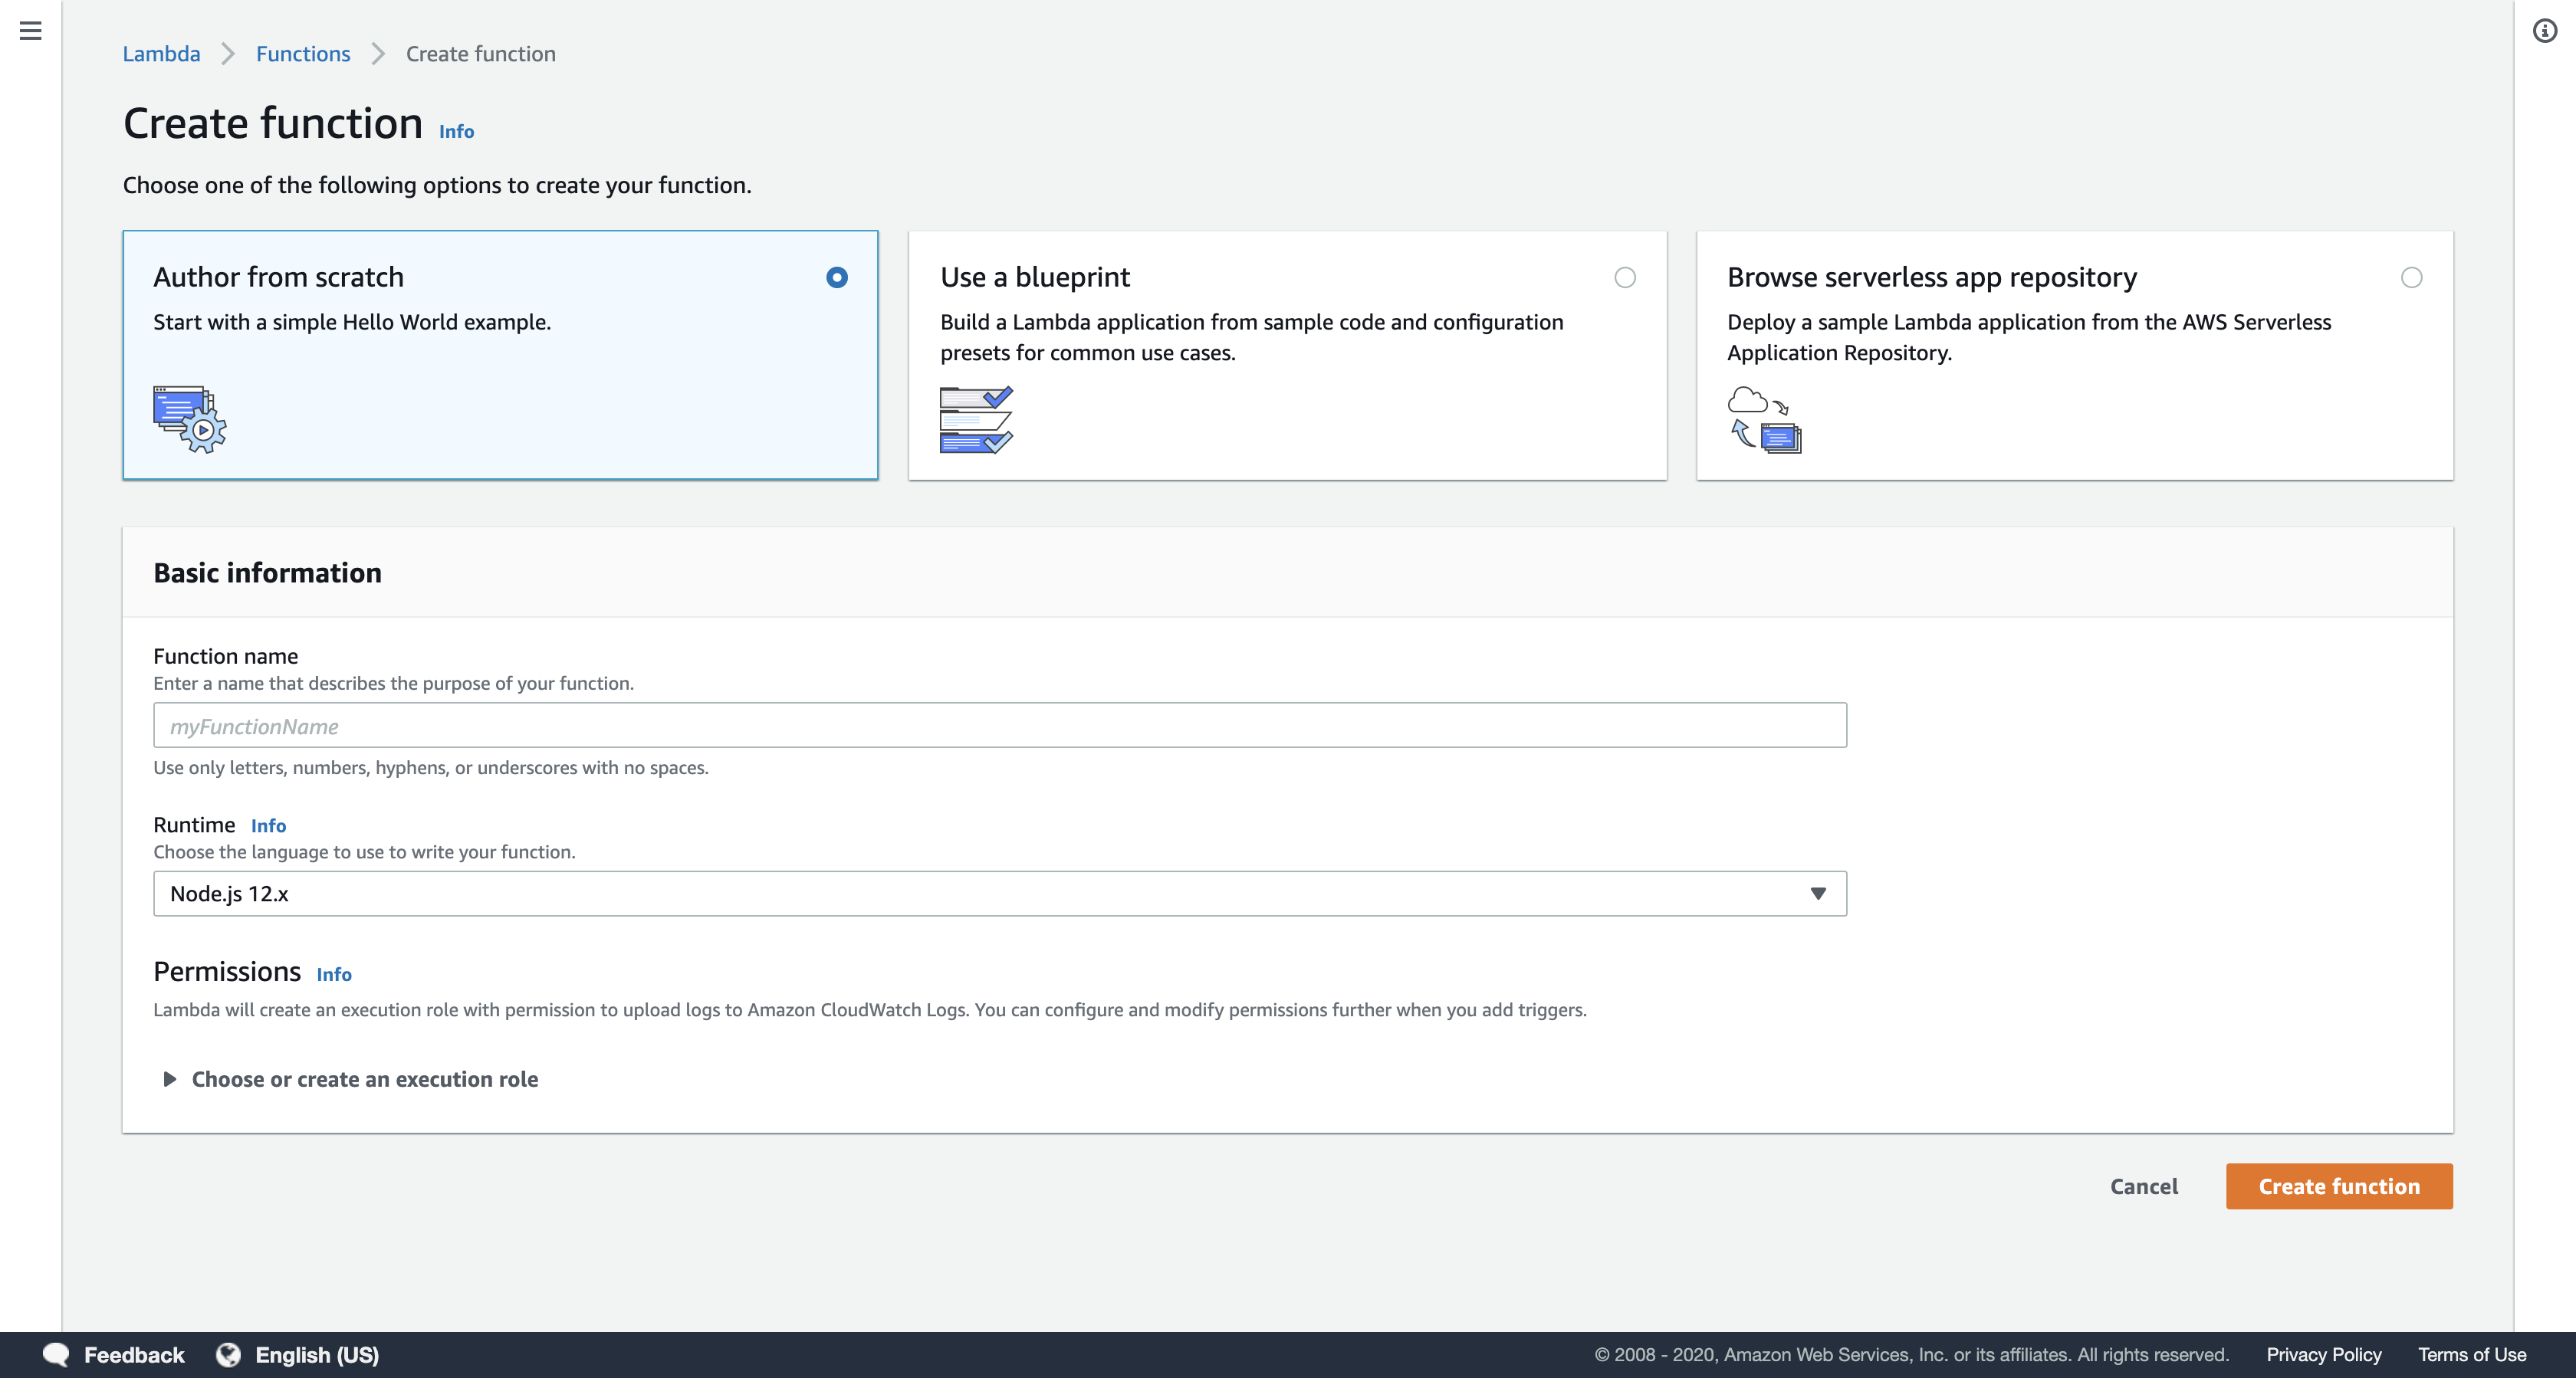Image resolution: width=2576 pixels, height=1378 pixels.
Task: Click the Feedback speech bubble icon
Action: [56, 1354]
